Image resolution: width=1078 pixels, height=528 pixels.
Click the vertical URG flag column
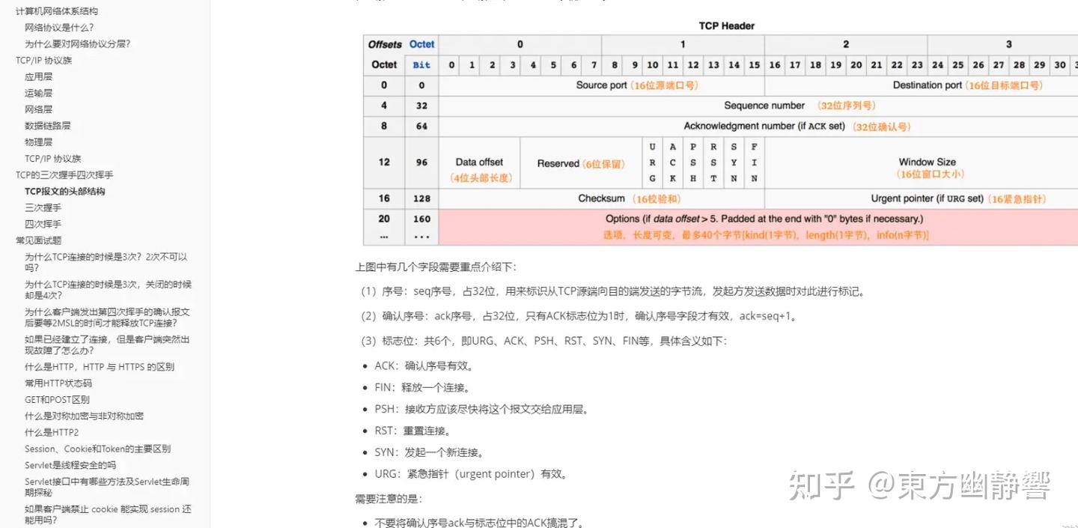652,163
